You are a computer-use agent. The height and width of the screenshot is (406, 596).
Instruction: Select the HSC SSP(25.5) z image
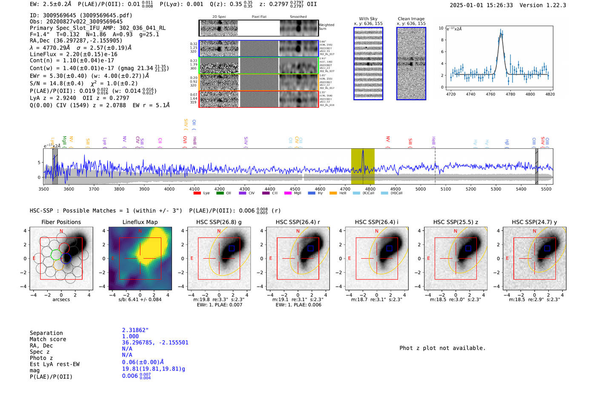click(456, 258)
